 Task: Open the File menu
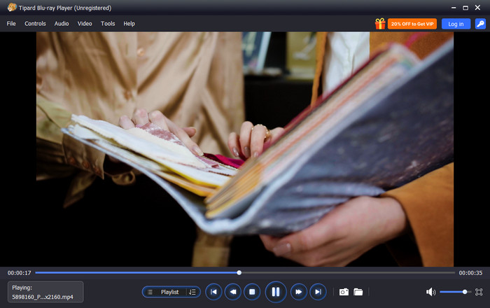(11, 24)
